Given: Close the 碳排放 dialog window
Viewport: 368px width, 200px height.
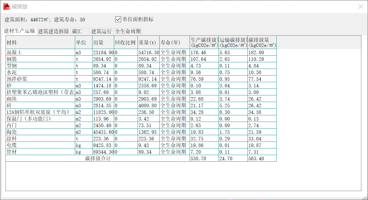Looking at the screenshot, I should tap(360, 6).
